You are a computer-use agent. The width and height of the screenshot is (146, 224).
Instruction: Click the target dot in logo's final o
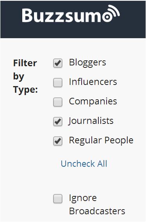(x=107, y=17)
